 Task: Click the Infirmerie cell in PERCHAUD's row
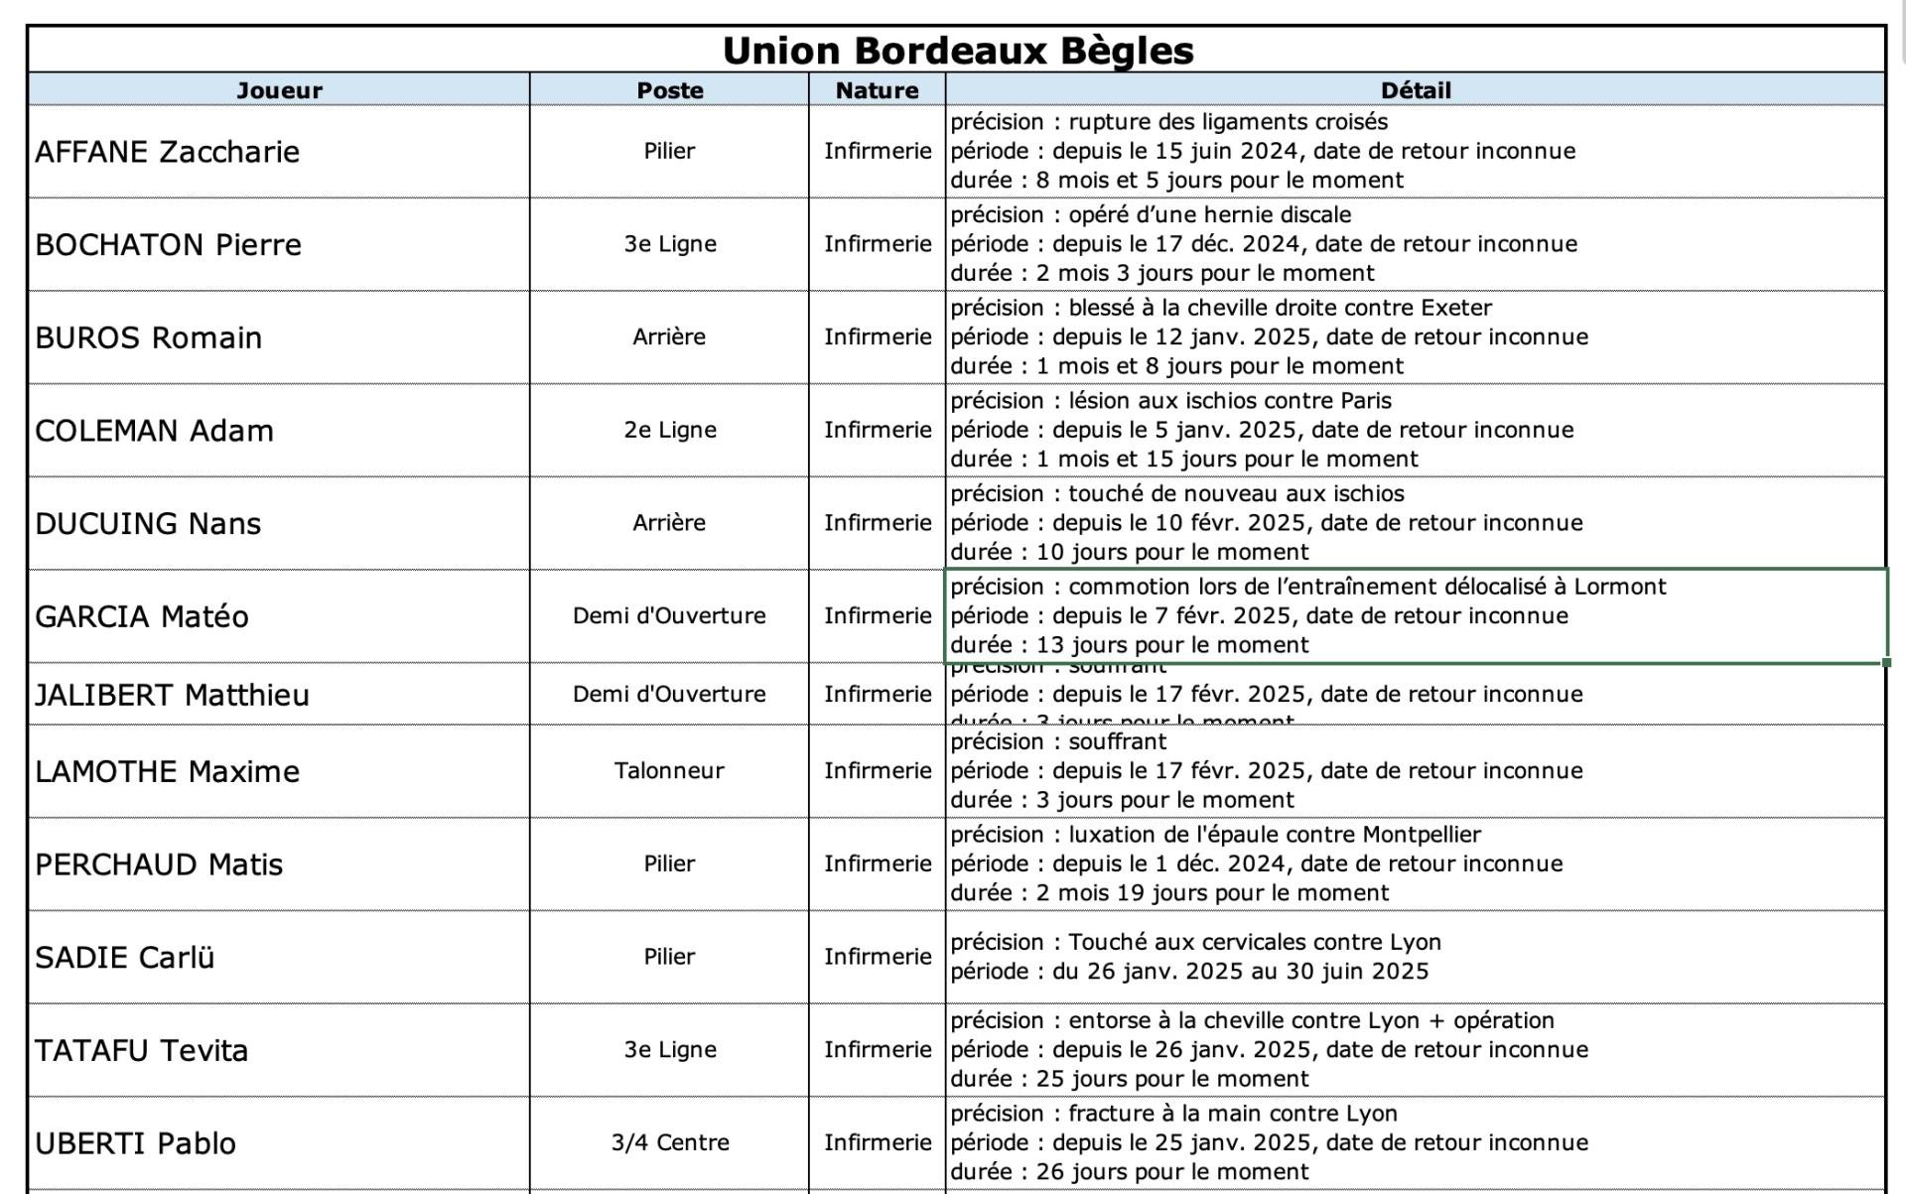pos(877,864)
